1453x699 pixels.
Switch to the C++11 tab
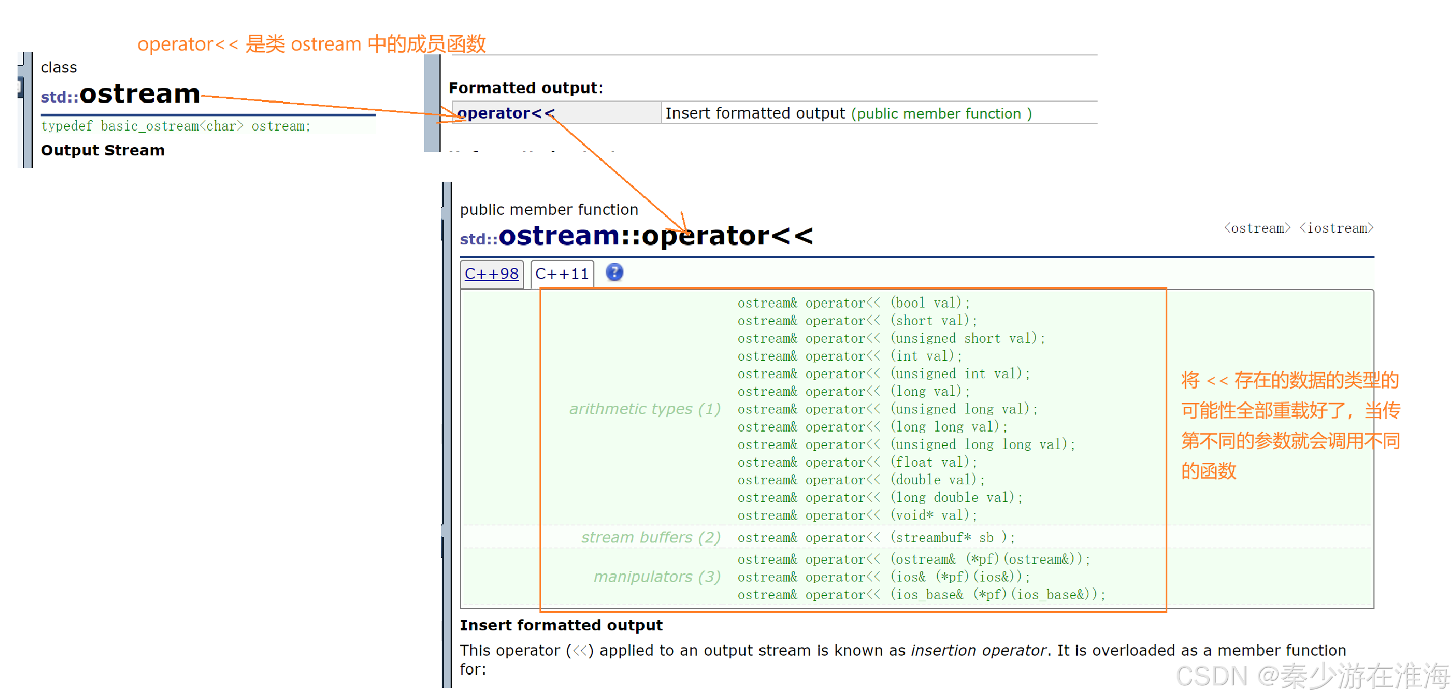[x=562, y=274]
